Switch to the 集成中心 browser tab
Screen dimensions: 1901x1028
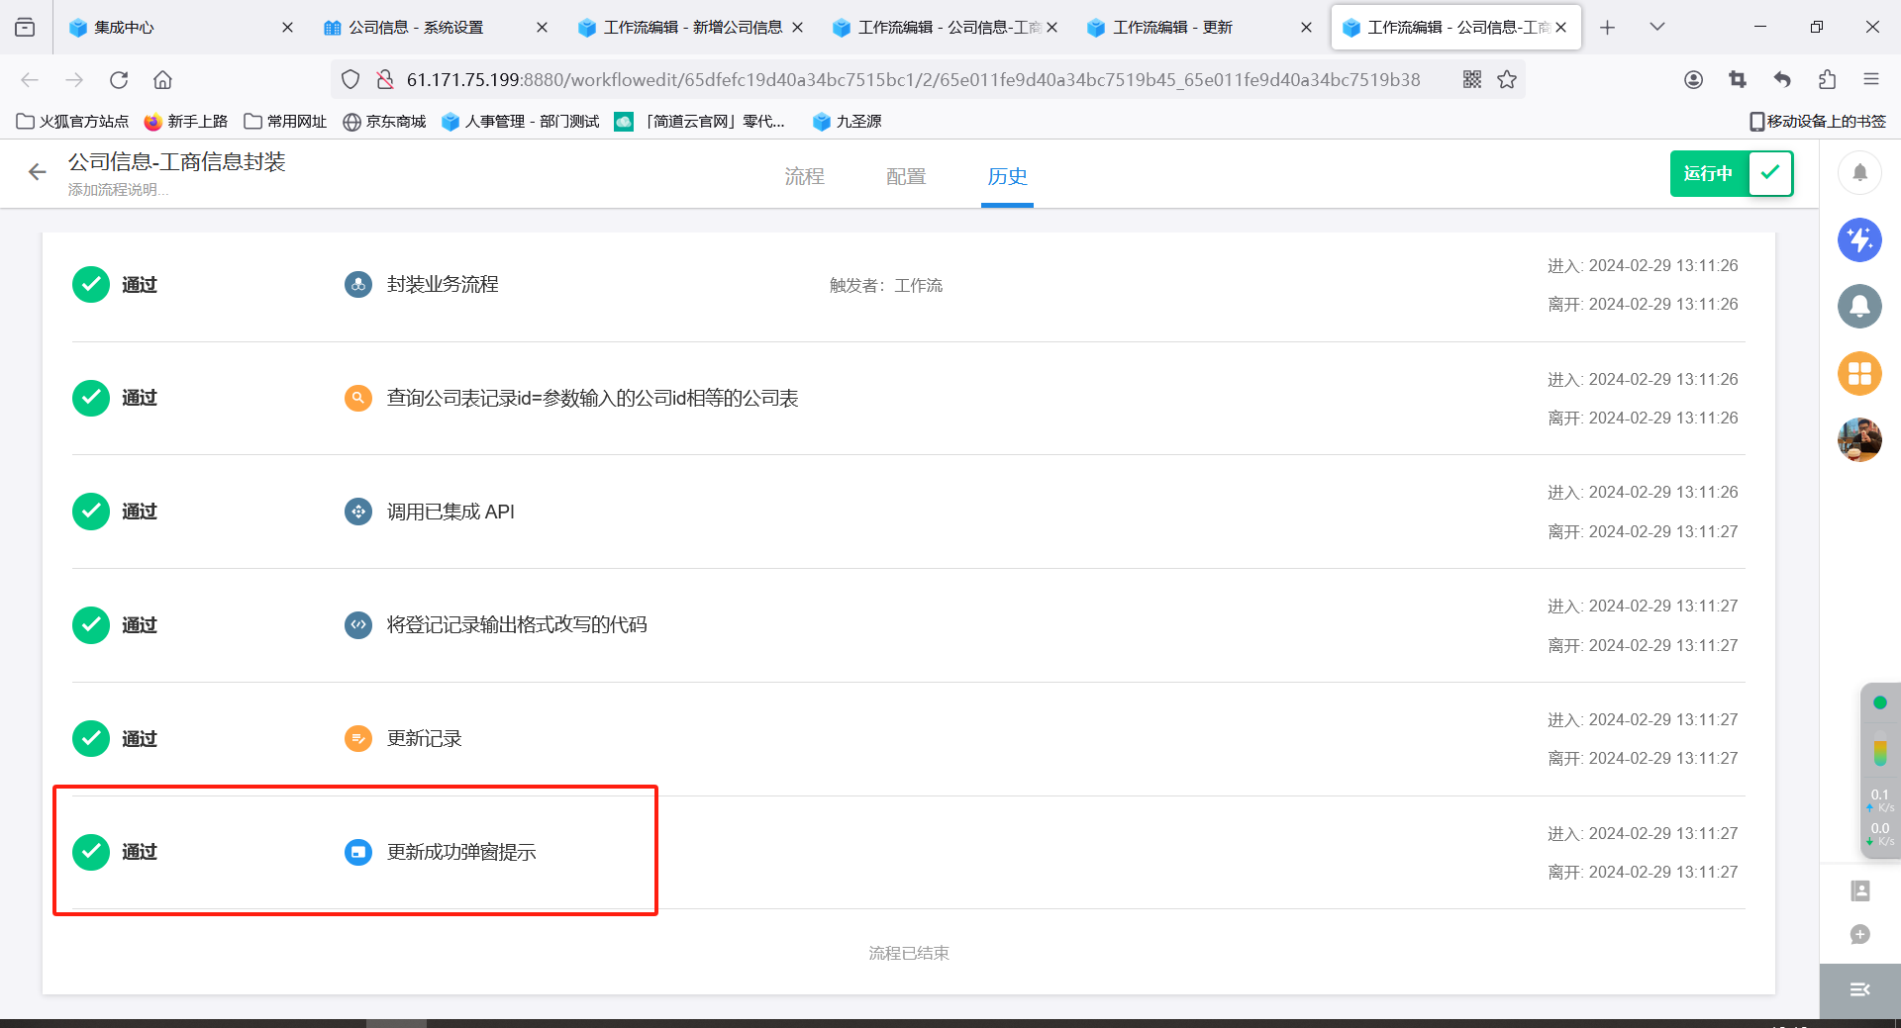pyautogui.click(x=181, y=28)
